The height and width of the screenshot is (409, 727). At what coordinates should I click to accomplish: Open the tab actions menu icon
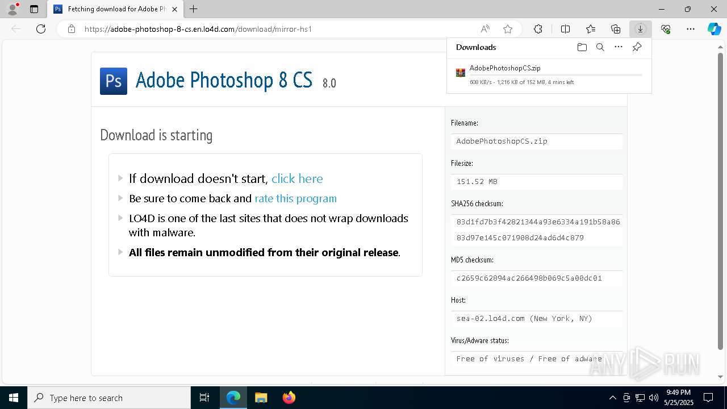pyautogui.click(x=34, y=9)
